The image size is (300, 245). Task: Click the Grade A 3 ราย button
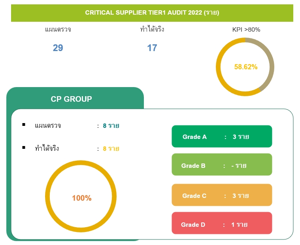click(x=222, y=137)
